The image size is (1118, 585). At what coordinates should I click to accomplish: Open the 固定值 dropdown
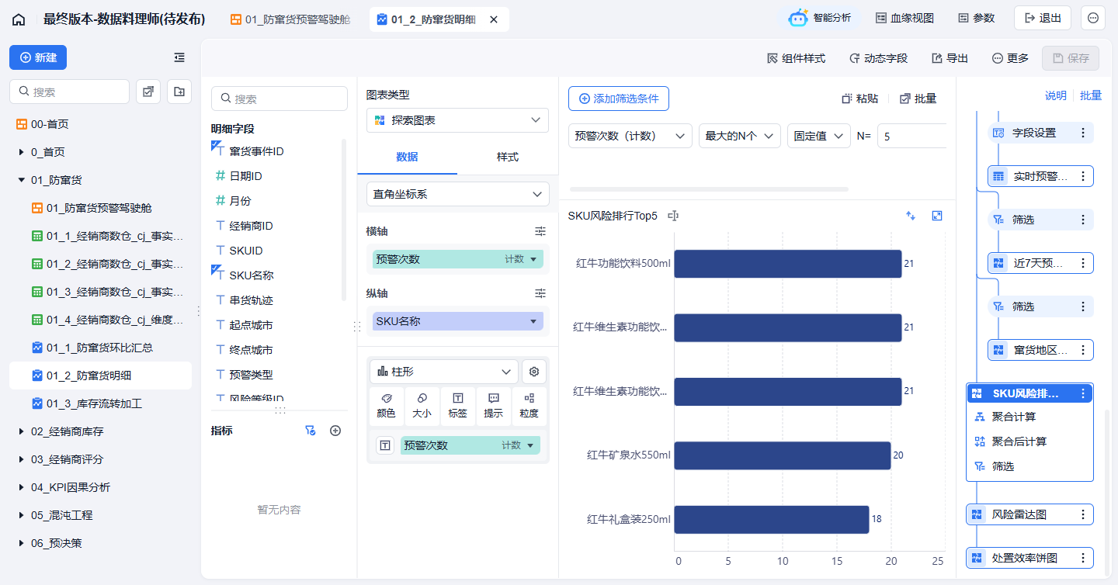click(x=819, y=136)
